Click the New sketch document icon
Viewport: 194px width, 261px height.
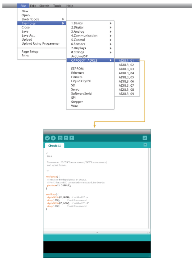60,138
